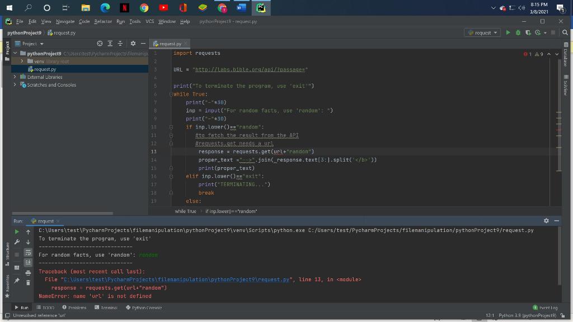Image resolution: width=573 pixels, height=322 pixels.
Task: Open Search Everywhere magnifier icon
Action: (x=565, y=32)
